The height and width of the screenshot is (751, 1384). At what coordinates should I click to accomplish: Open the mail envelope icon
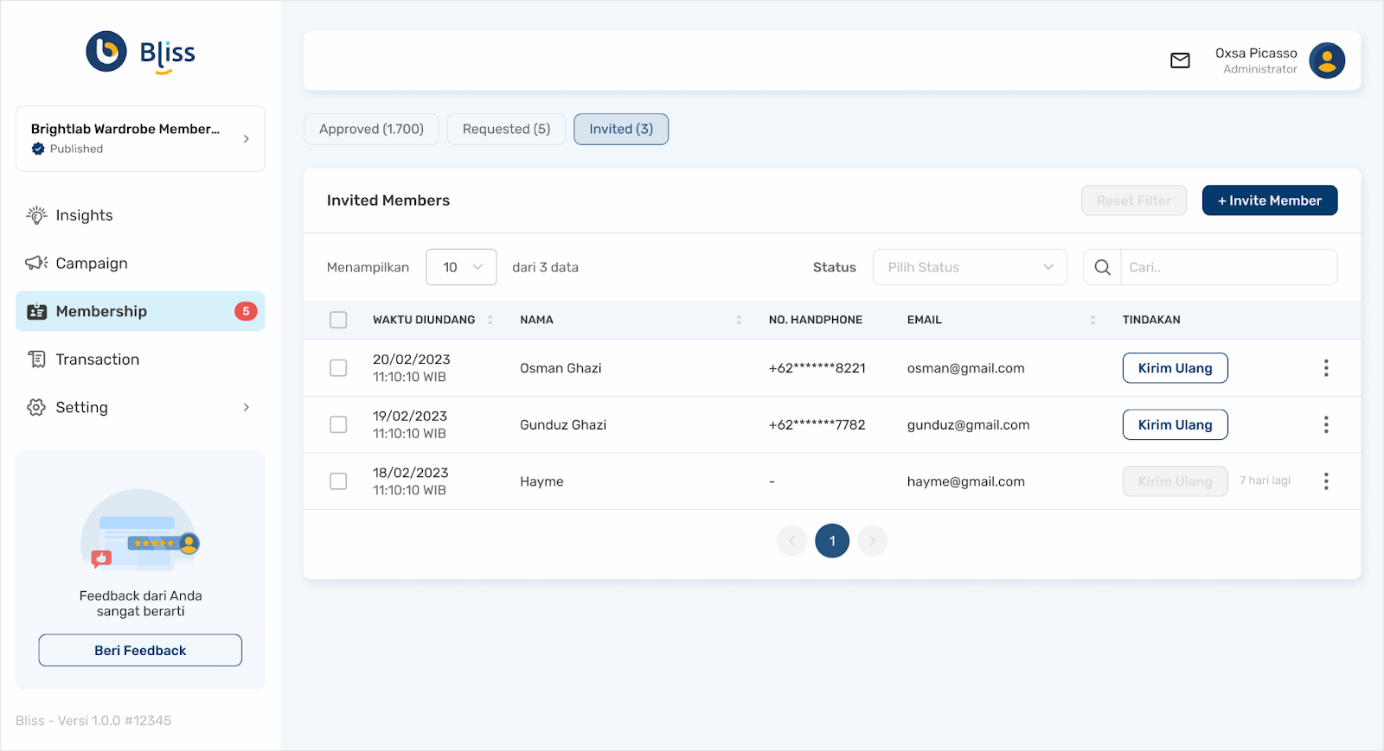coord(1180,60)
